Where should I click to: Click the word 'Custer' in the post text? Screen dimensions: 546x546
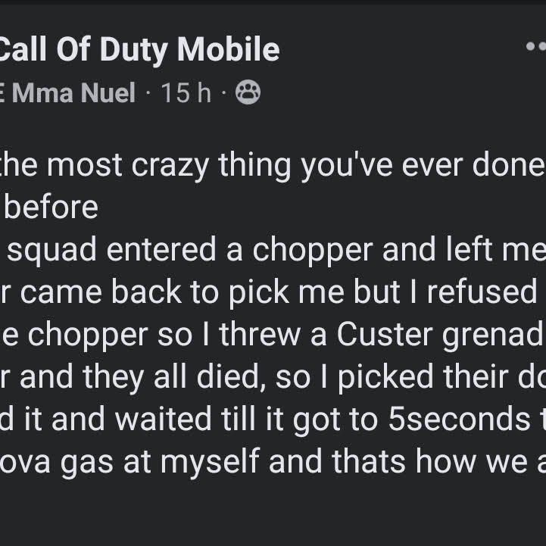tap(385, 335)
